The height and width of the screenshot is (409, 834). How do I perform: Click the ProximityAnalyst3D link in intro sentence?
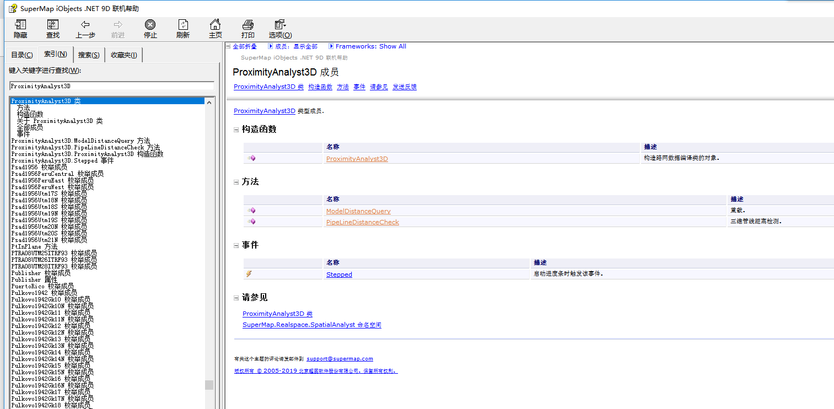pos(265,111)
